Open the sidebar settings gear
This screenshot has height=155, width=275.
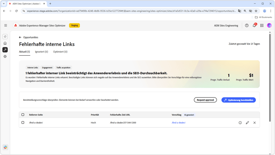[5, 56]
